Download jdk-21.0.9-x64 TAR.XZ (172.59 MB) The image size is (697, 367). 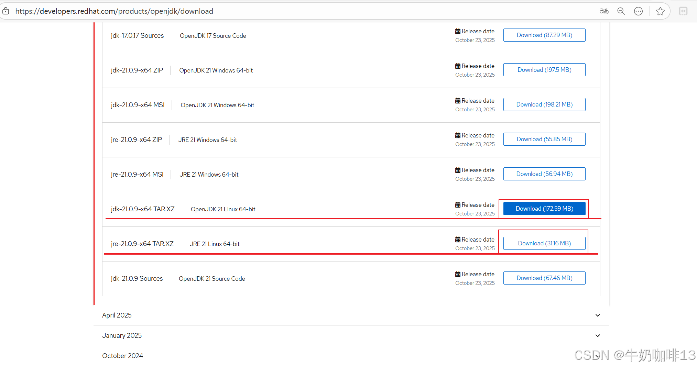pyautogui.click(x=544, y=209)
